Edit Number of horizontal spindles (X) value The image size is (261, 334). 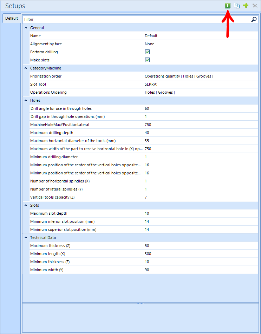[x=201, y=181]
